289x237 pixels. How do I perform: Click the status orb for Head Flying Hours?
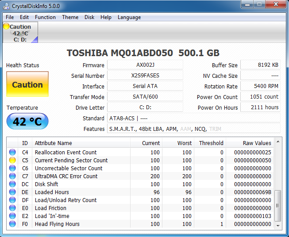pos(12,224)
